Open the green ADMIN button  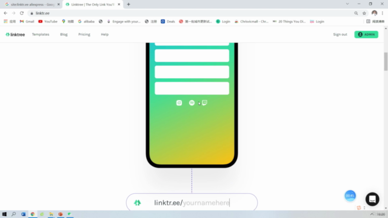pos(366,35)
